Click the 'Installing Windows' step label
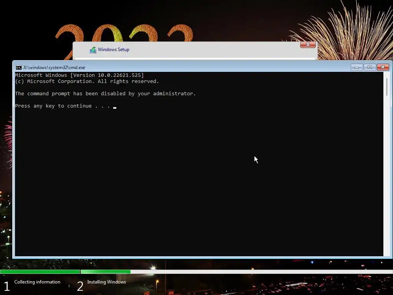393x295 pixels. tap(107, 282)
